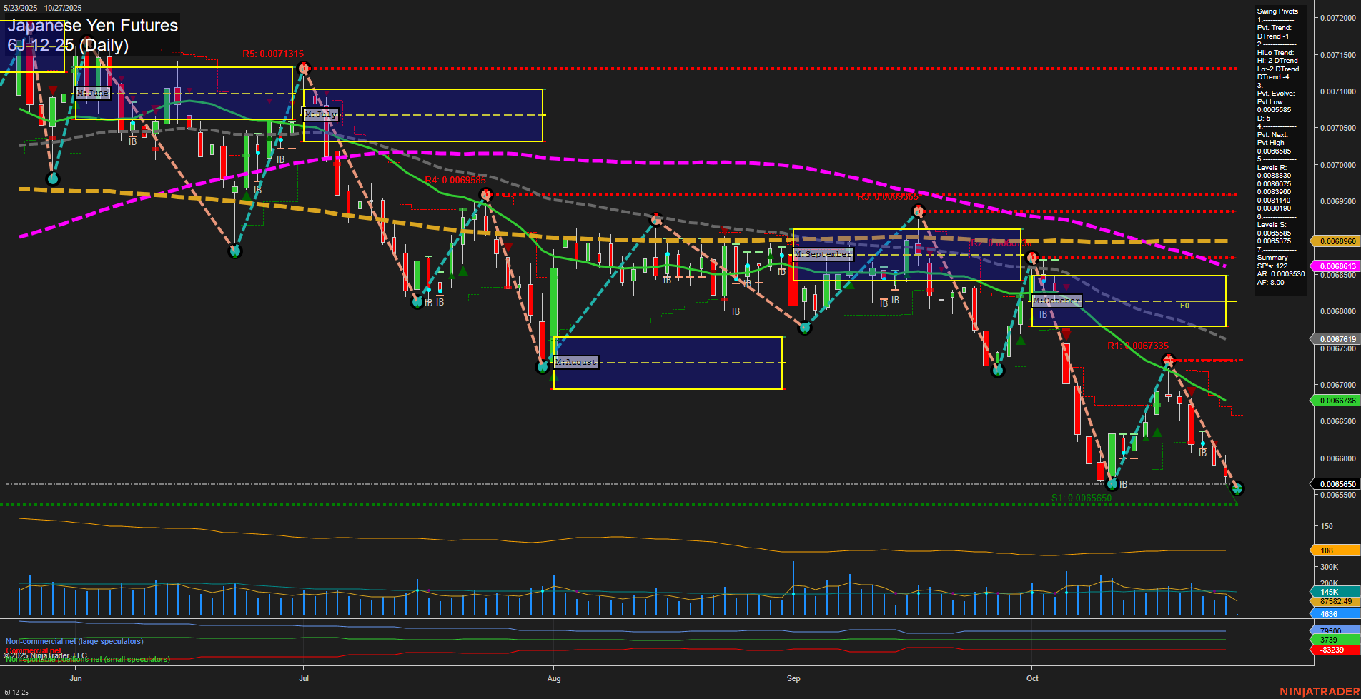The width and height of the screenshot is (1361, 699).
Task: Click the date range 5/23/2025 - 10/27/2025
Action: click(x=41, y=6)
